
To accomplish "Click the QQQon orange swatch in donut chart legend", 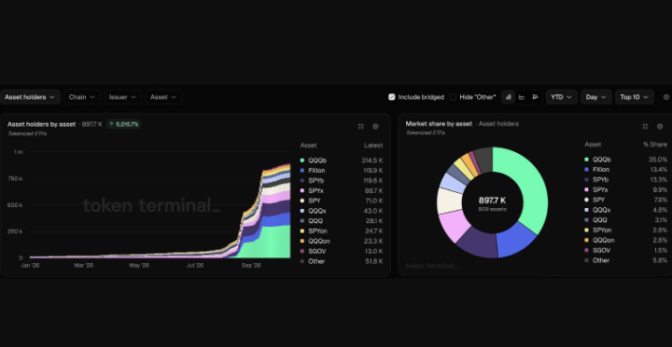I will point(586,241).
